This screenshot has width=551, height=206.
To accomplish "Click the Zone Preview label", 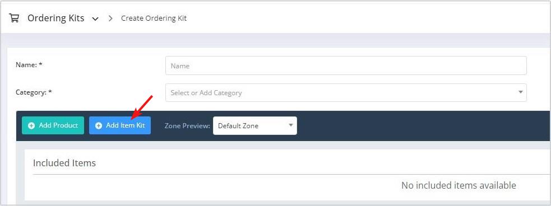I will coord(187,125).
